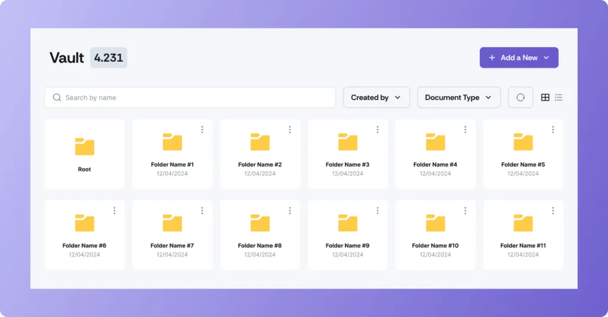Click the refresh icon button
Screen dimensions: 608x317
[x=520, y=98]
